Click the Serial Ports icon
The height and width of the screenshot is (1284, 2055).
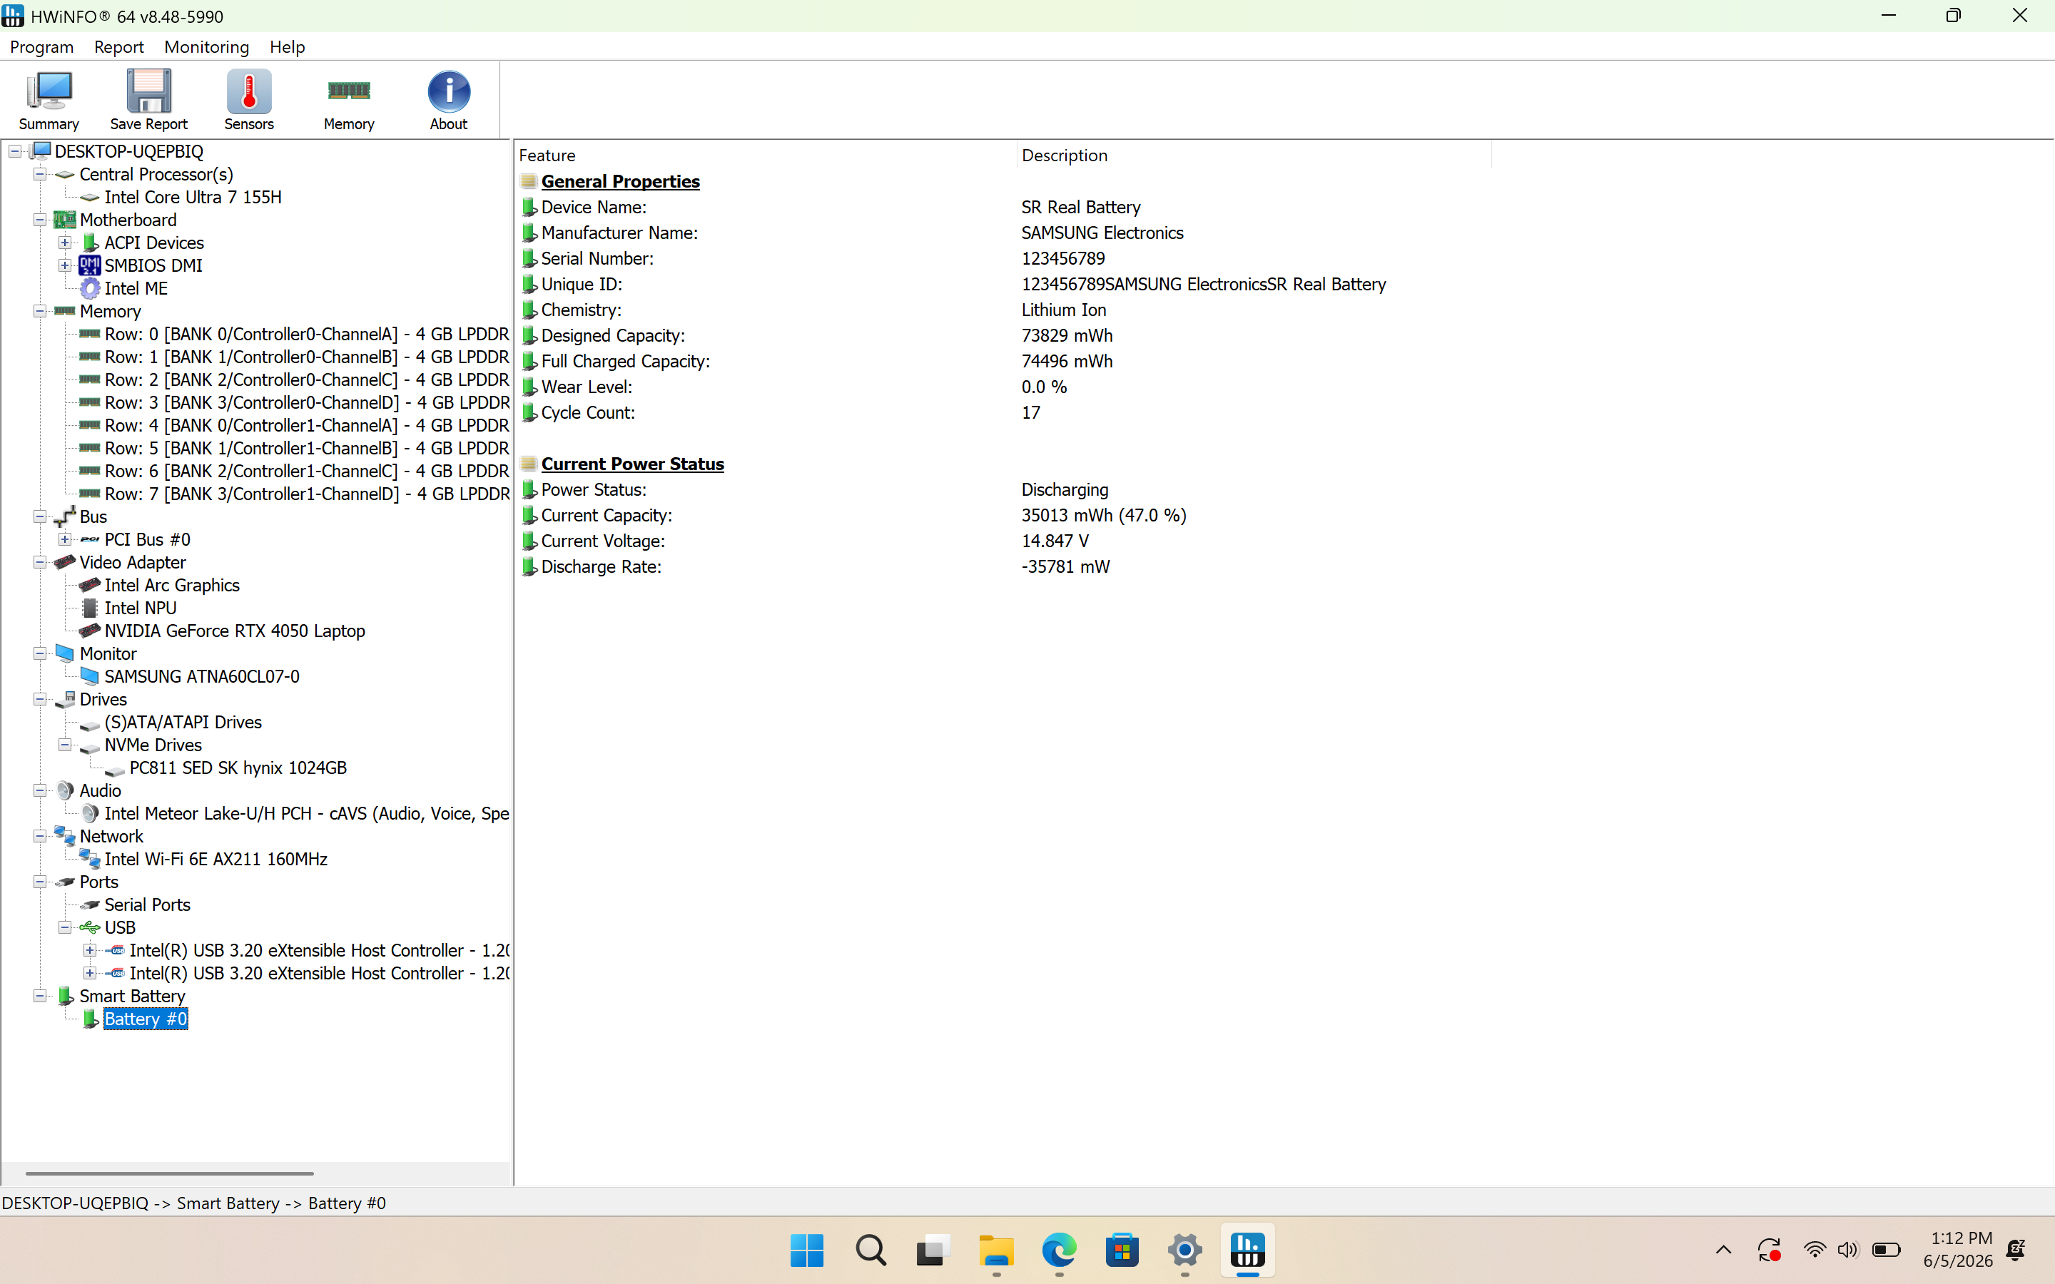point(89,905)
